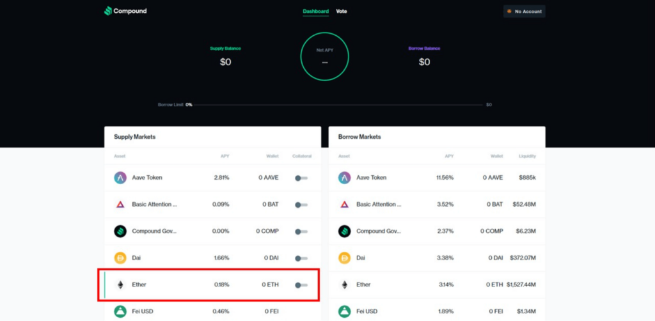Click the No Account wallet button

pos(525,12)
